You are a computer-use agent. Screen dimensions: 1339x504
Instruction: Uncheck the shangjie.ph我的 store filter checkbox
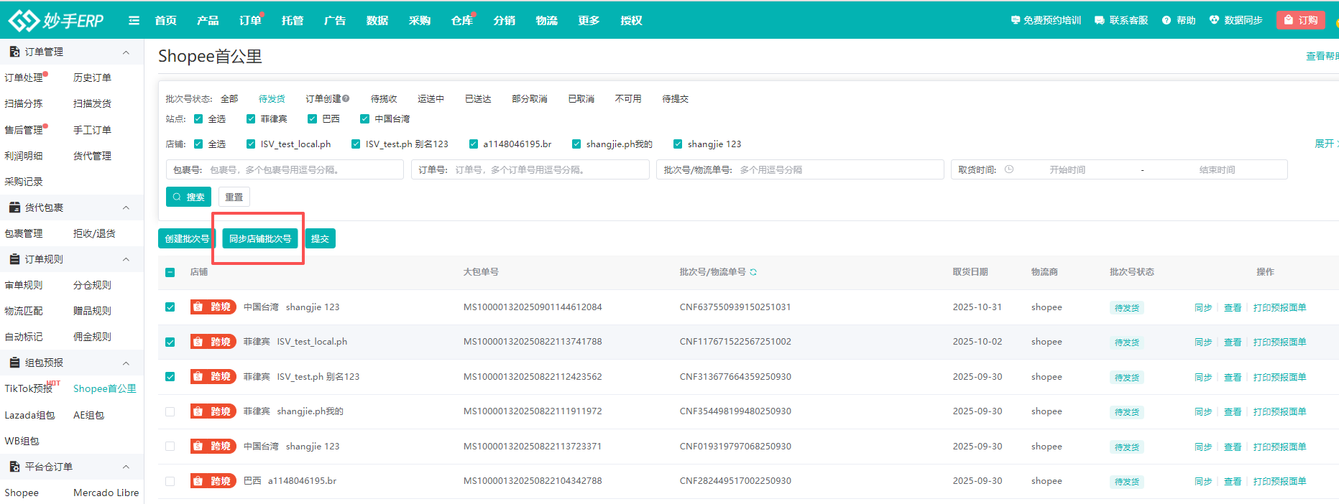point(576,144)
